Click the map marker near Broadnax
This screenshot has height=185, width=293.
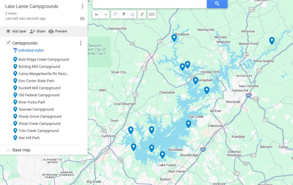[x=174, y=38]
